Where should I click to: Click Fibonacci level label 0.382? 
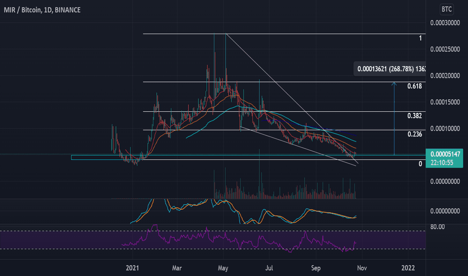[x=415, y=116]
